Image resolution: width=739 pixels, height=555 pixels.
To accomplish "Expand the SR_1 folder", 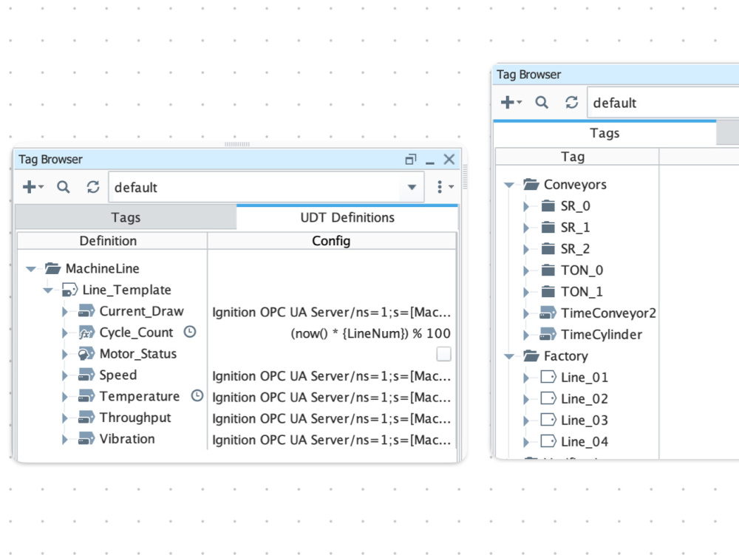I will pos(526,228).
